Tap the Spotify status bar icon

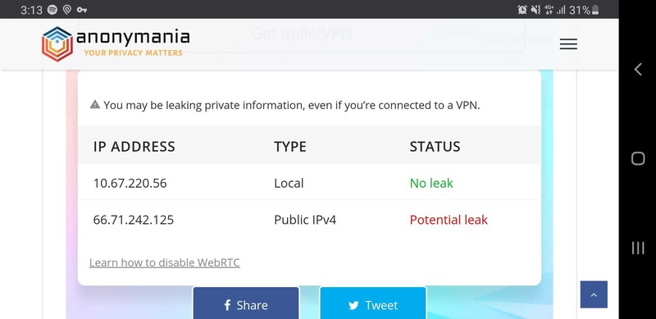[x=52, y=10]
